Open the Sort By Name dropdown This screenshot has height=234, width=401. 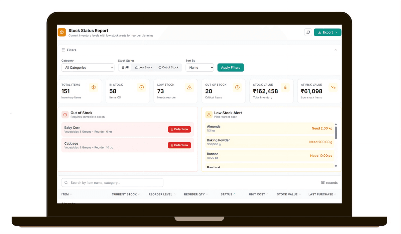199,68
